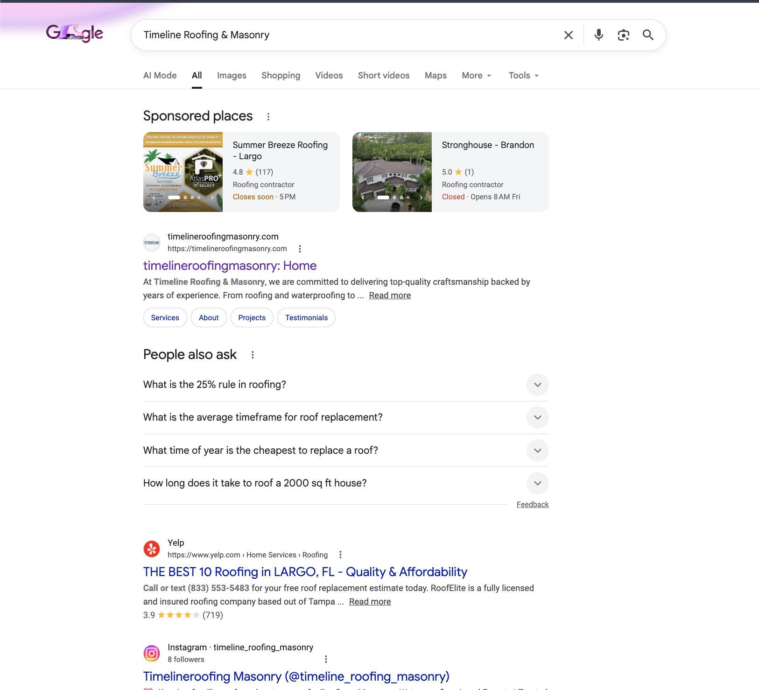Open the People also ask three-dot menu
This screenshot has height=690, width=759.
[x=253, y=355]
